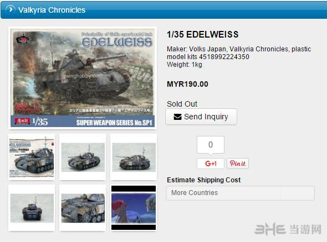View the box cover thumbnail with Japanese text
Image resolution: width=327 pixels, height=242 pixels.
32,157
